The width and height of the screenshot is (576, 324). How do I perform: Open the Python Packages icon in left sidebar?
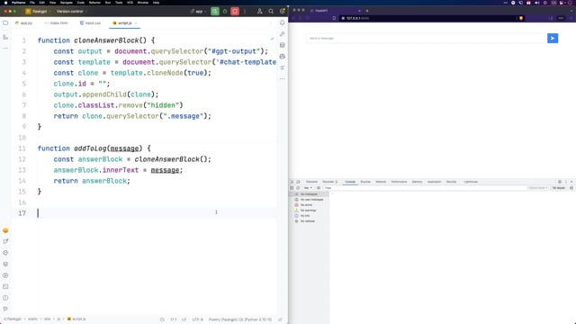point(5,264)
